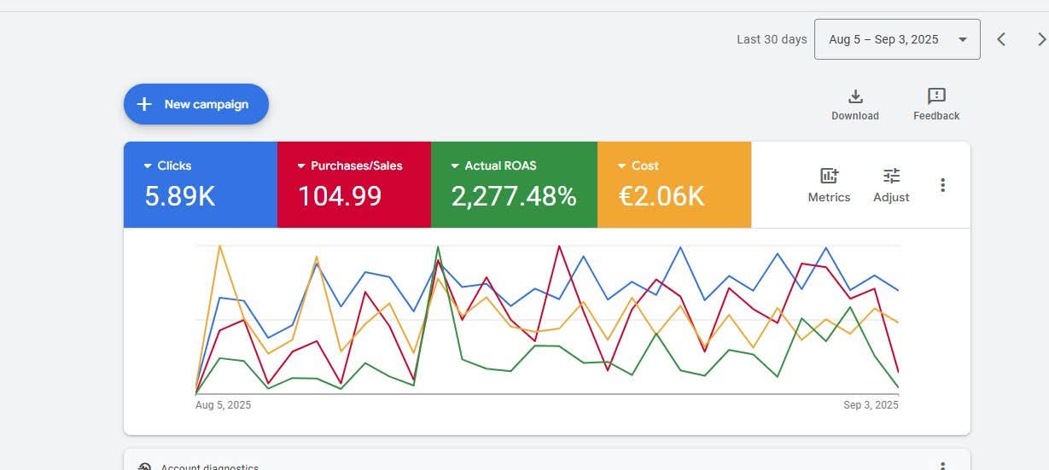The image size is (1049, 470).
Task: Click the orange €2.06K cost value
Action: [661, 197]
